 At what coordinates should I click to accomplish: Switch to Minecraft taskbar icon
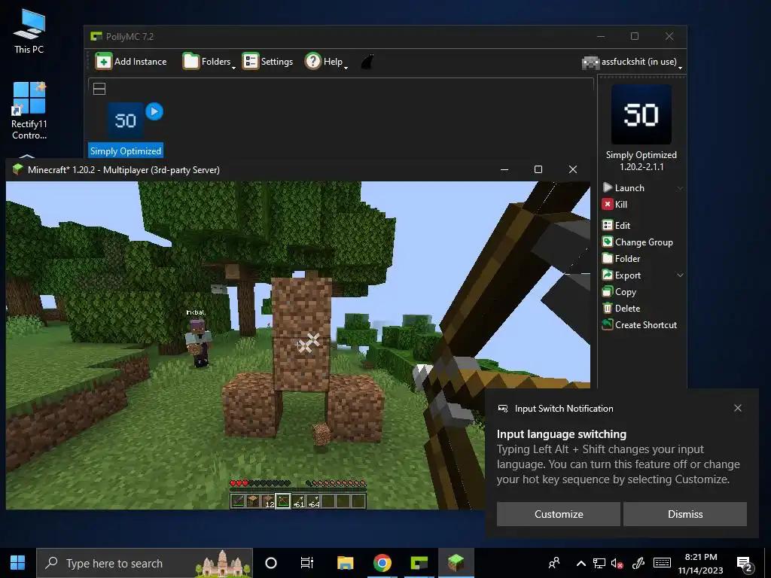coord(456,563)
